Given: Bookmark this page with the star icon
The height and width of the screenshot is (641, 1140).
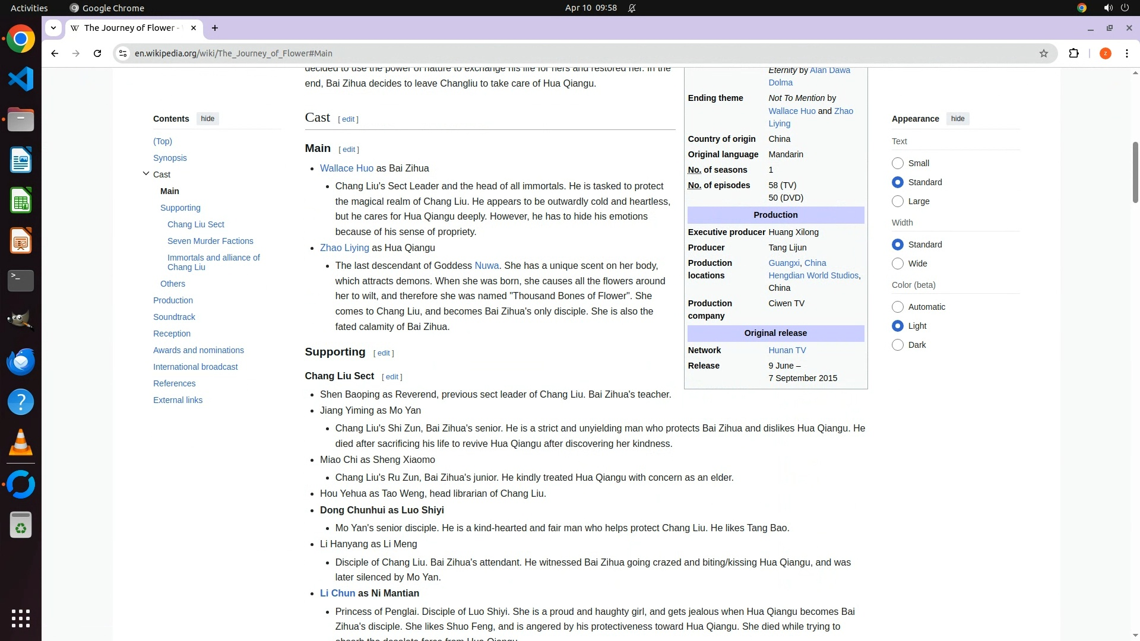Looking at the screenshot, I should point(1043,53).
